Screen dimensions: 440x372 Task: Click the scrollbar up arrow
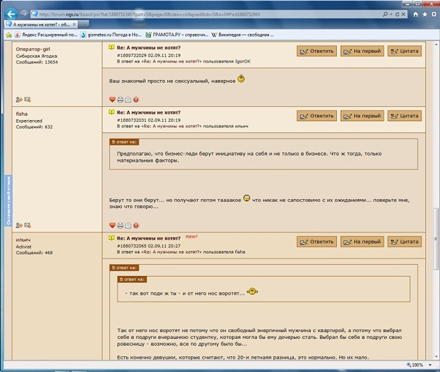436,45
